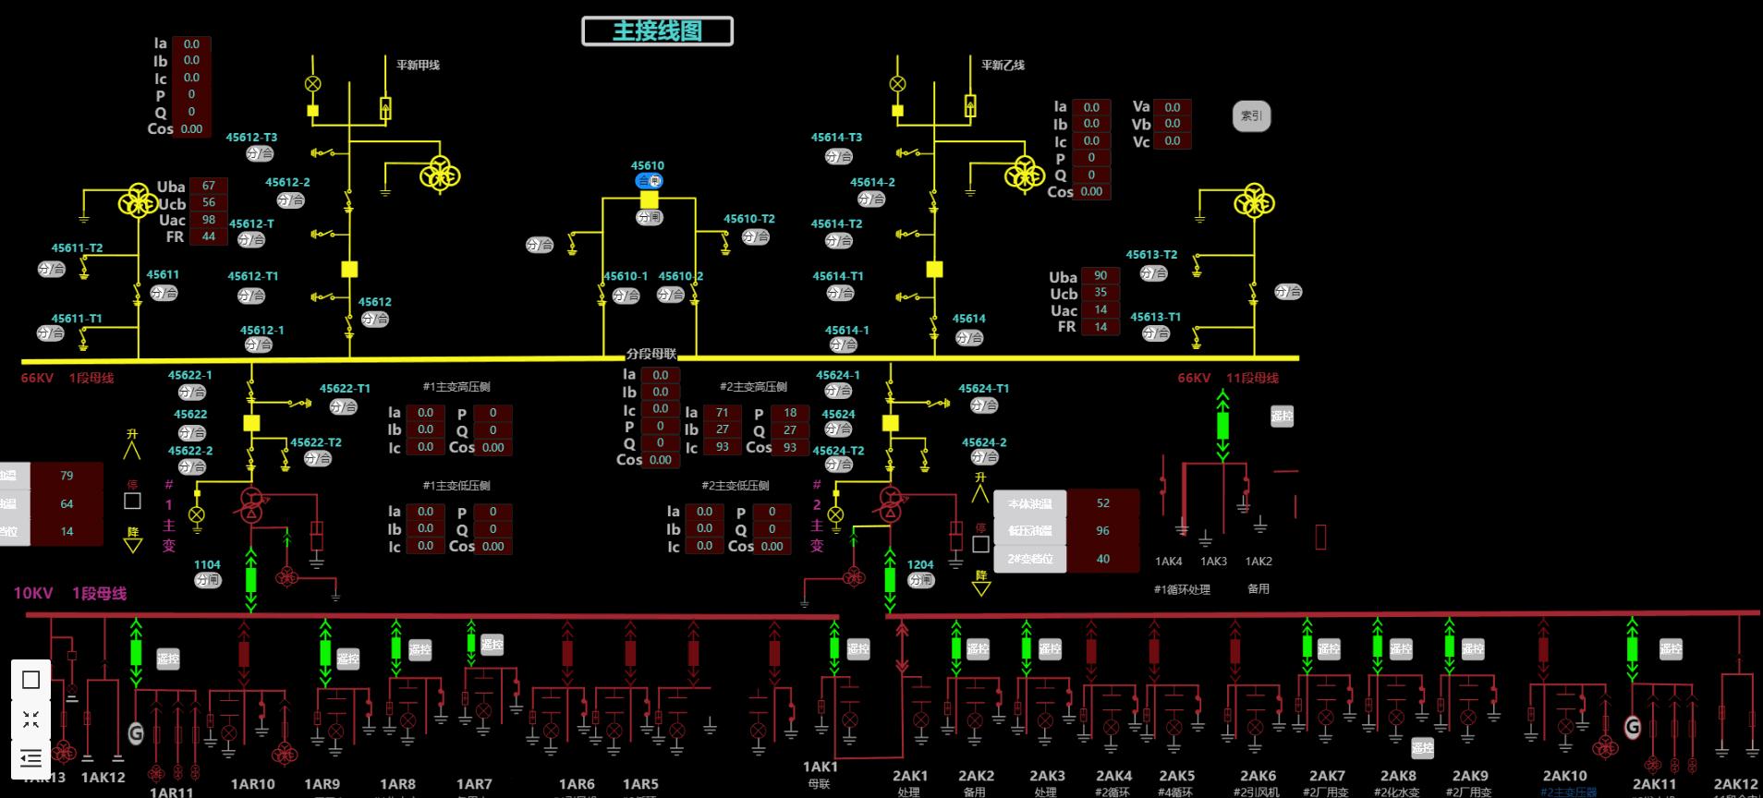Click the 2AK6 feeder label

click(1258, 776)
